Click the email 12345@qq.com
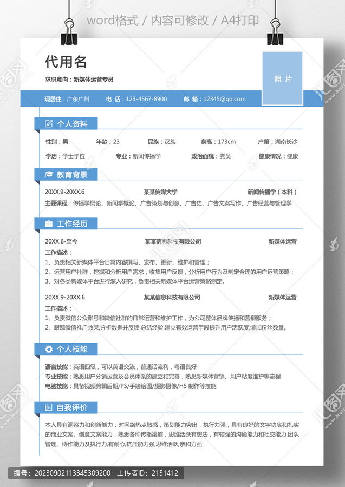 pyautogui.click(x=224, y=99)
